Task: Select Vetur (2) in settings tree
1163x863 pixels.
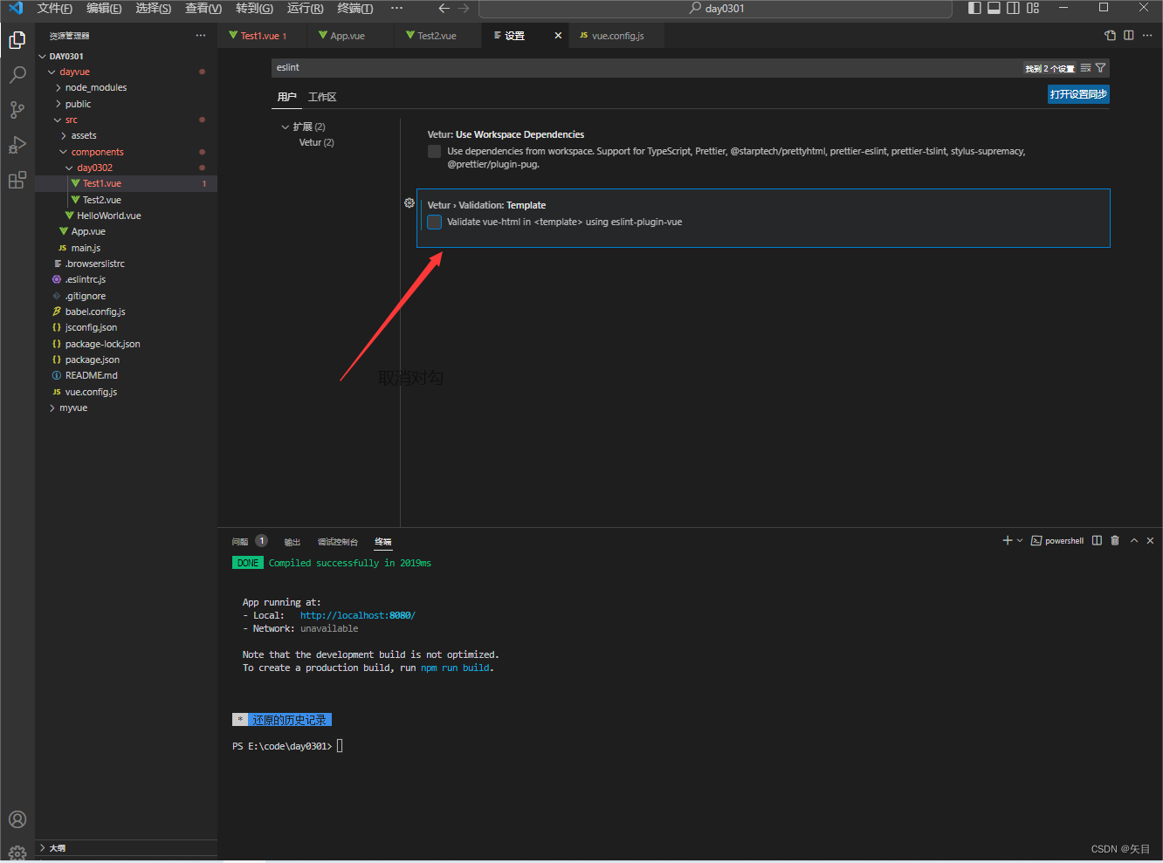Action: coord(316,142)
